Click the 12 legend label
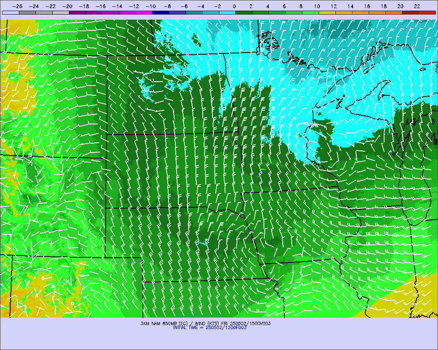 (334, 6)
